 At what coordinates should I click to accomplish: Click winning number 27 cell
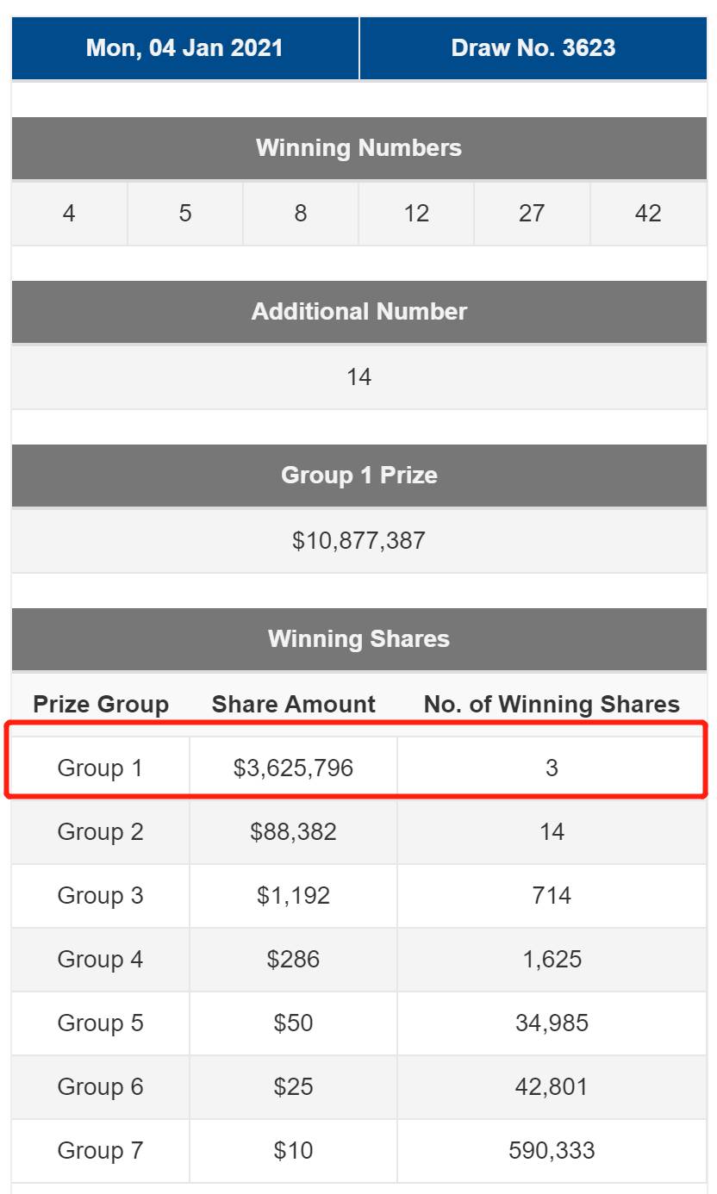click(x=532, y=214)
